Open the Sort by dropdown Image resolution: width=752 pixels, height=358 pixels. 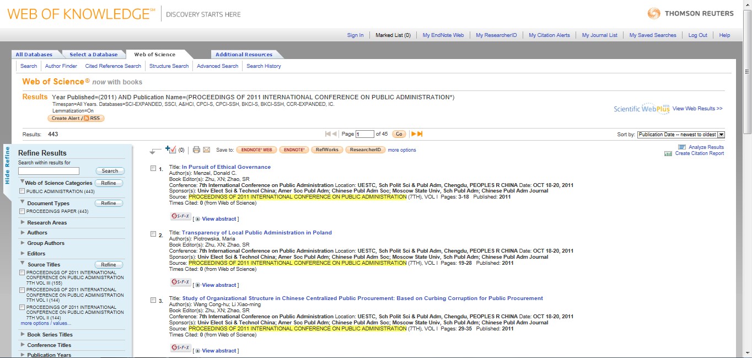tap(681, 135)
